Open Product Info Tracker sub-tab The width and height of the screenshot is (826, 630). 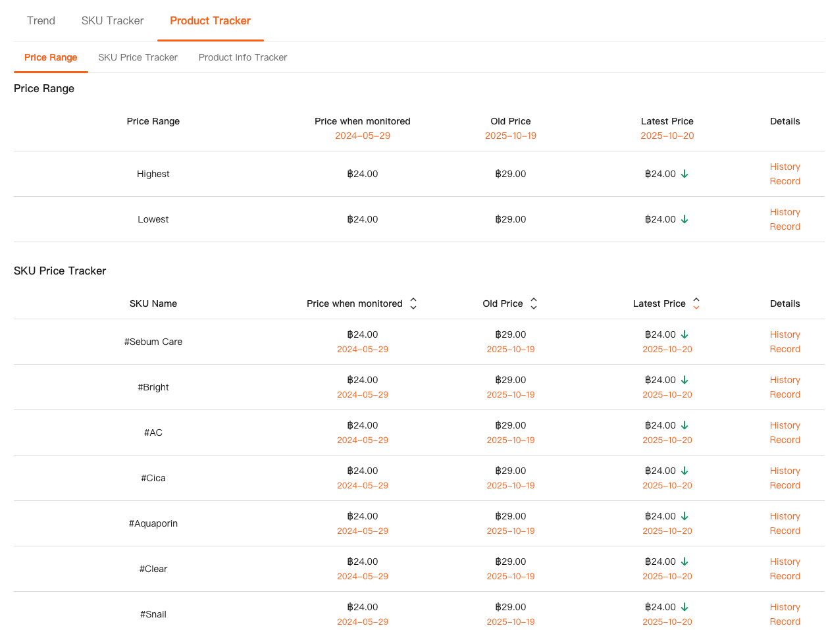pos(243,57)
